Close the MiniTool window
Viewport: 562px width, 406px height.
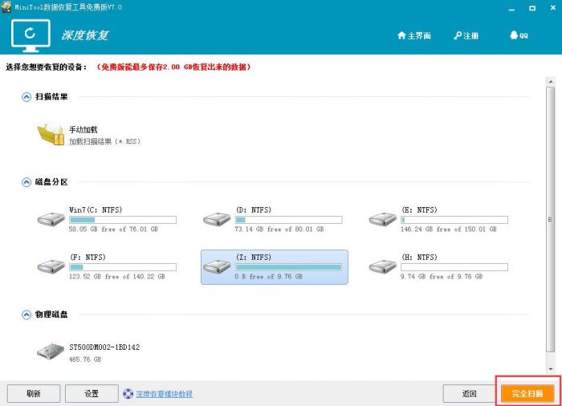click(x=553, y=8)
